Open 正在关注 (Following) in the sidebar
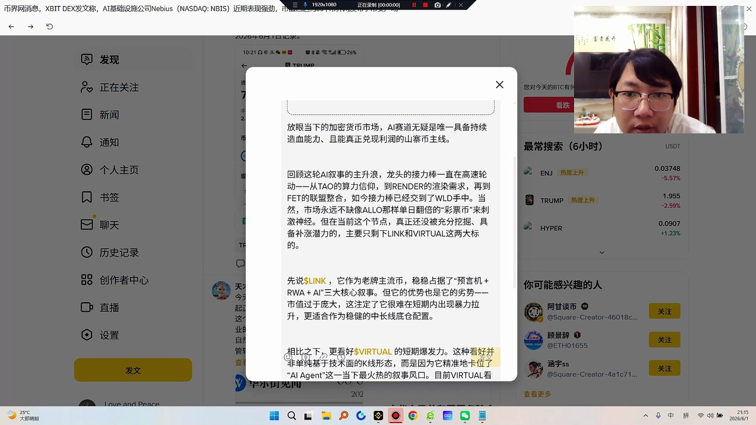The width and height of the screenshot is (756, 425). (x=132, y=87)
